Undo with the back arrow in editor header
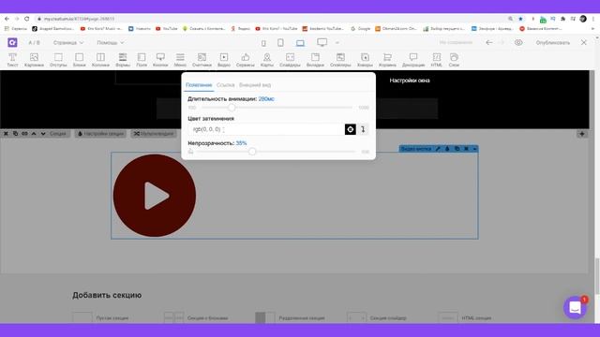Image resolution: width=600 pixels, height=337 pixels. [x=489, y=42]
